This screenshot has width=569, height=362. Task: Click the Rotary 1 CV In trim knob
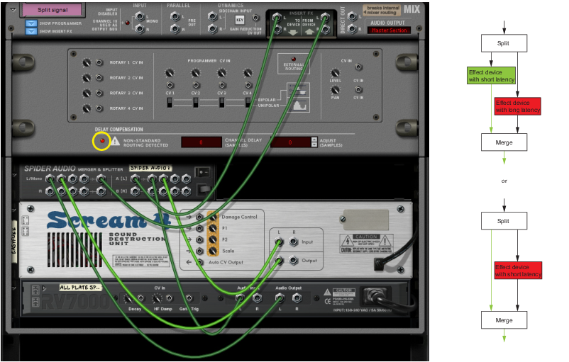(x=87, y=62)
